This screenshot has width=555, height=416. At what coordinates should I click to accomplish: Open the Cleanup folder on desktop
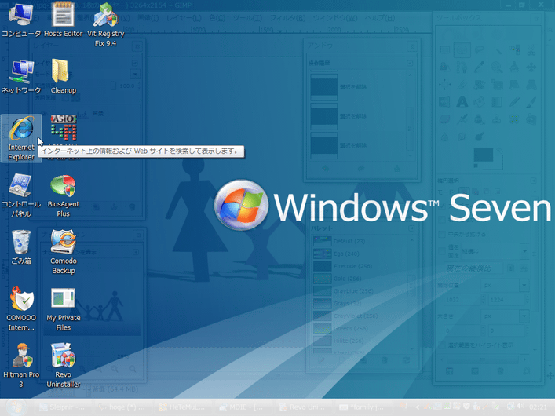[x=64, y=76]
